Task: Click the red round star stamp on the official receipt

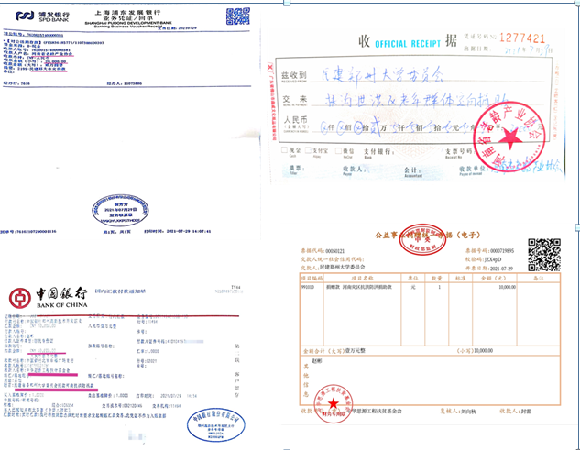Action: pos(509,137)
